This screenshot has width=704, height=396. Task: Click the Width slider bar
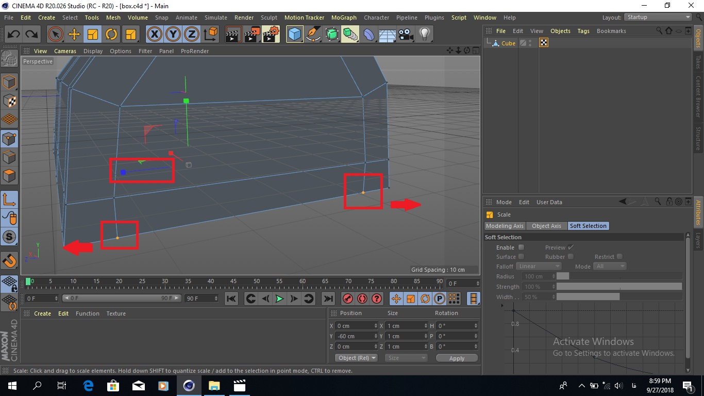coord(619,297)
